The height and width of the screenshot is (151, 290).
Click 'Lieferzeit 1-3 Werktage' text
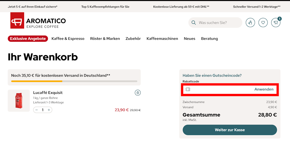48,102
